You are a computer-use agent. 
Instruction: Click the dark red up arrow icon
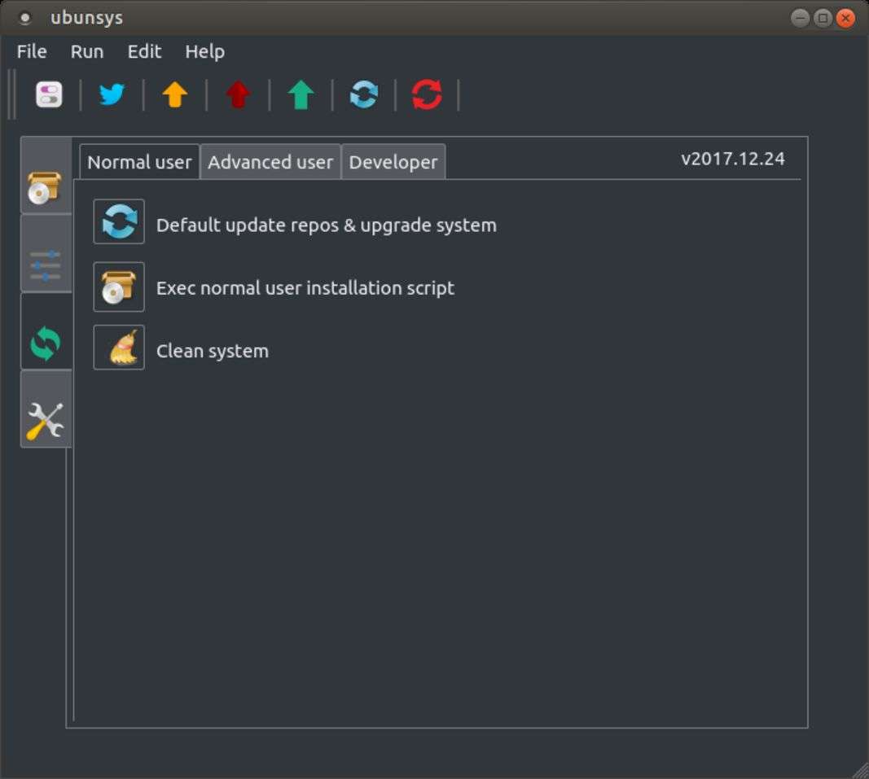click(x=238, y=95)
